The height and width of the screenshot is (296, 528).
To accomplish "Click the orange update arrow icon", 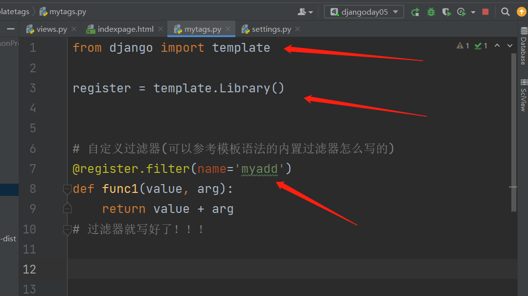I will coord(522,12).
